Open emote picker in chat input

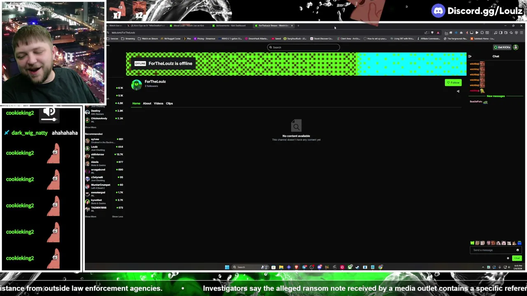pyautogui.click(x=518, y=250)
